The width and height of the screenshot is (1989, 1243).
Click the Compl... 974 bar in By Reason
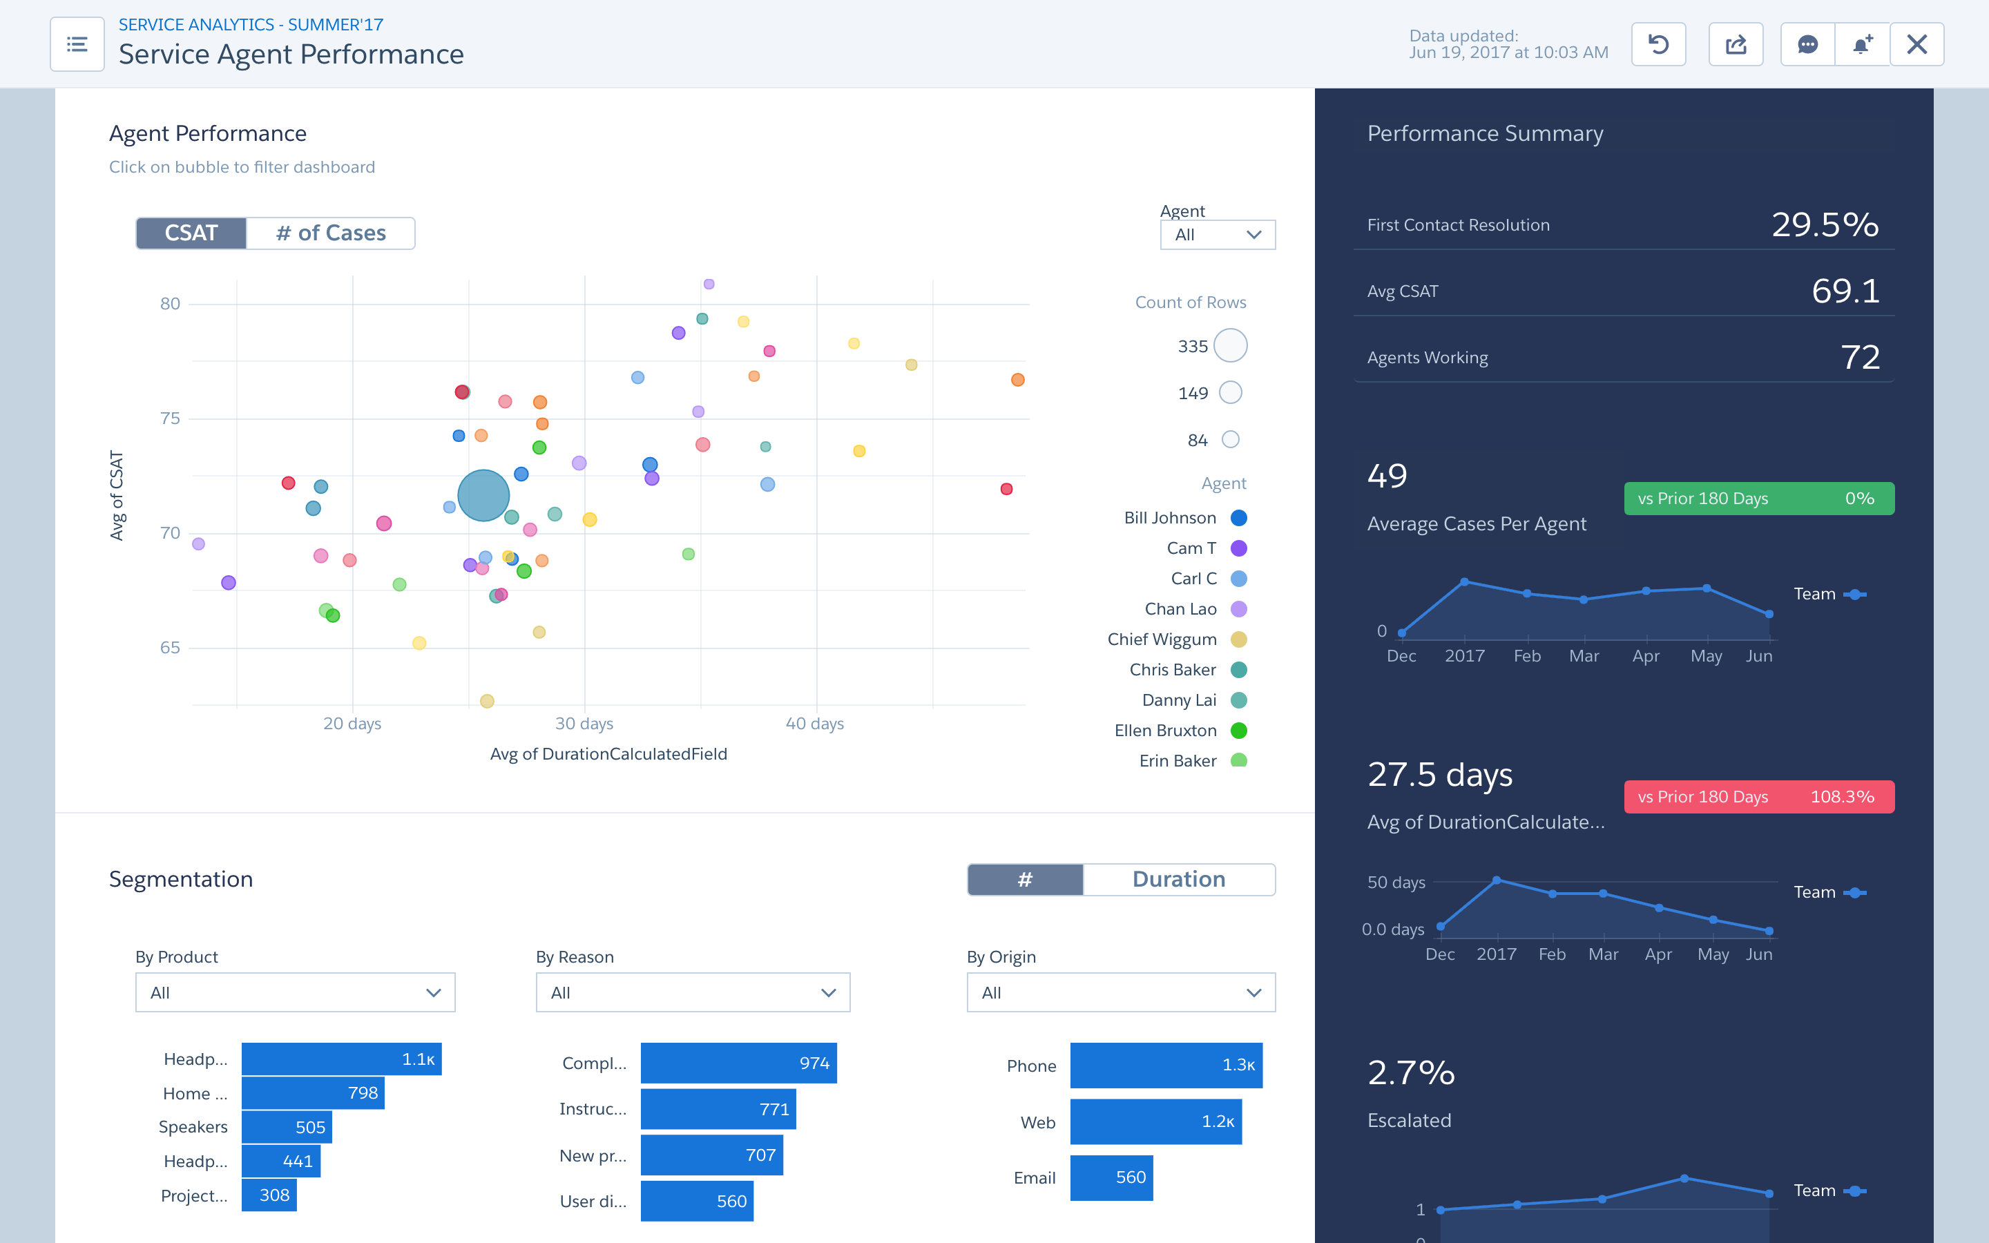click(x=738, y=1063)
